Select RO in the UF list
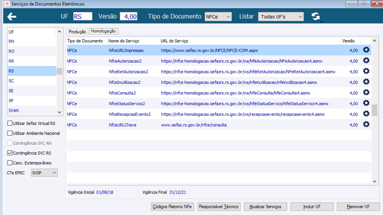 [x=32, y=51]
